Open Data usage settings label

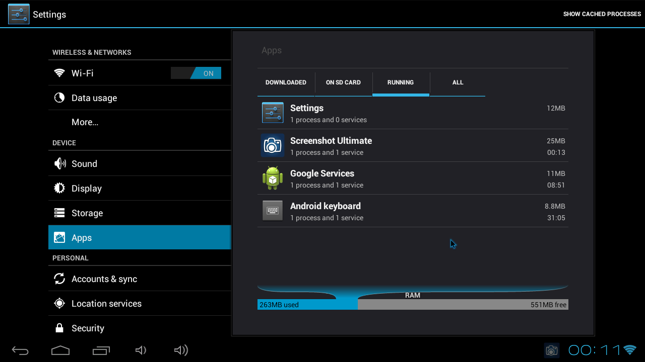(x=94, y=98)
